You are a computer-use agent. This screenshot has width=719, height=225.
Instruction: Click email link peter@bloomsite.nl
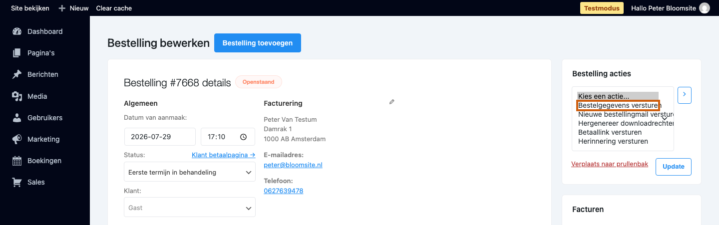(x=293, y=165)
